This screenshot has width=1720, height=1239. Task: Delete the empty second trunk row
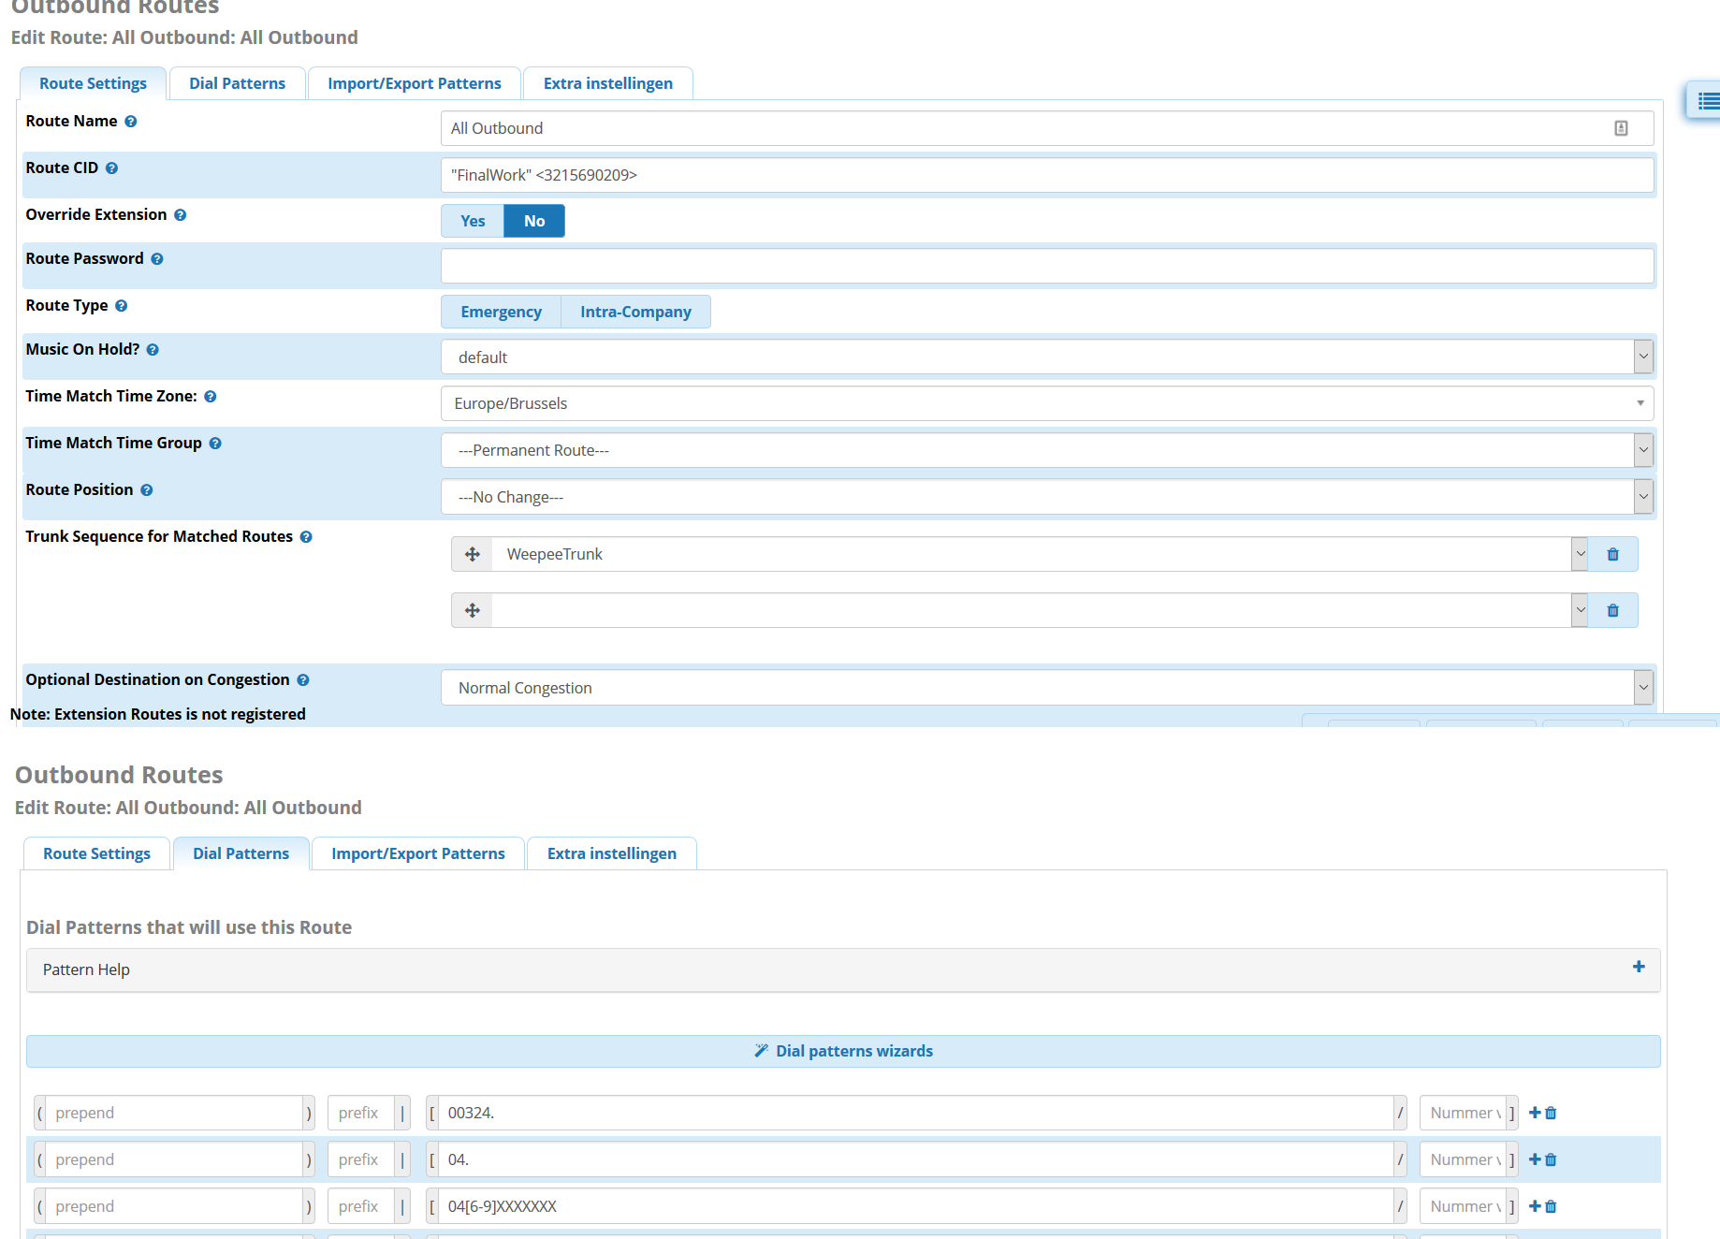[x=1612, y=610]
